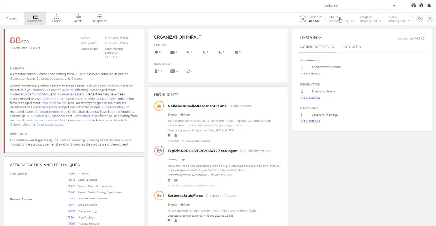
Task: Open T1566 Phishing technique link
Action: tap(71, 174)
